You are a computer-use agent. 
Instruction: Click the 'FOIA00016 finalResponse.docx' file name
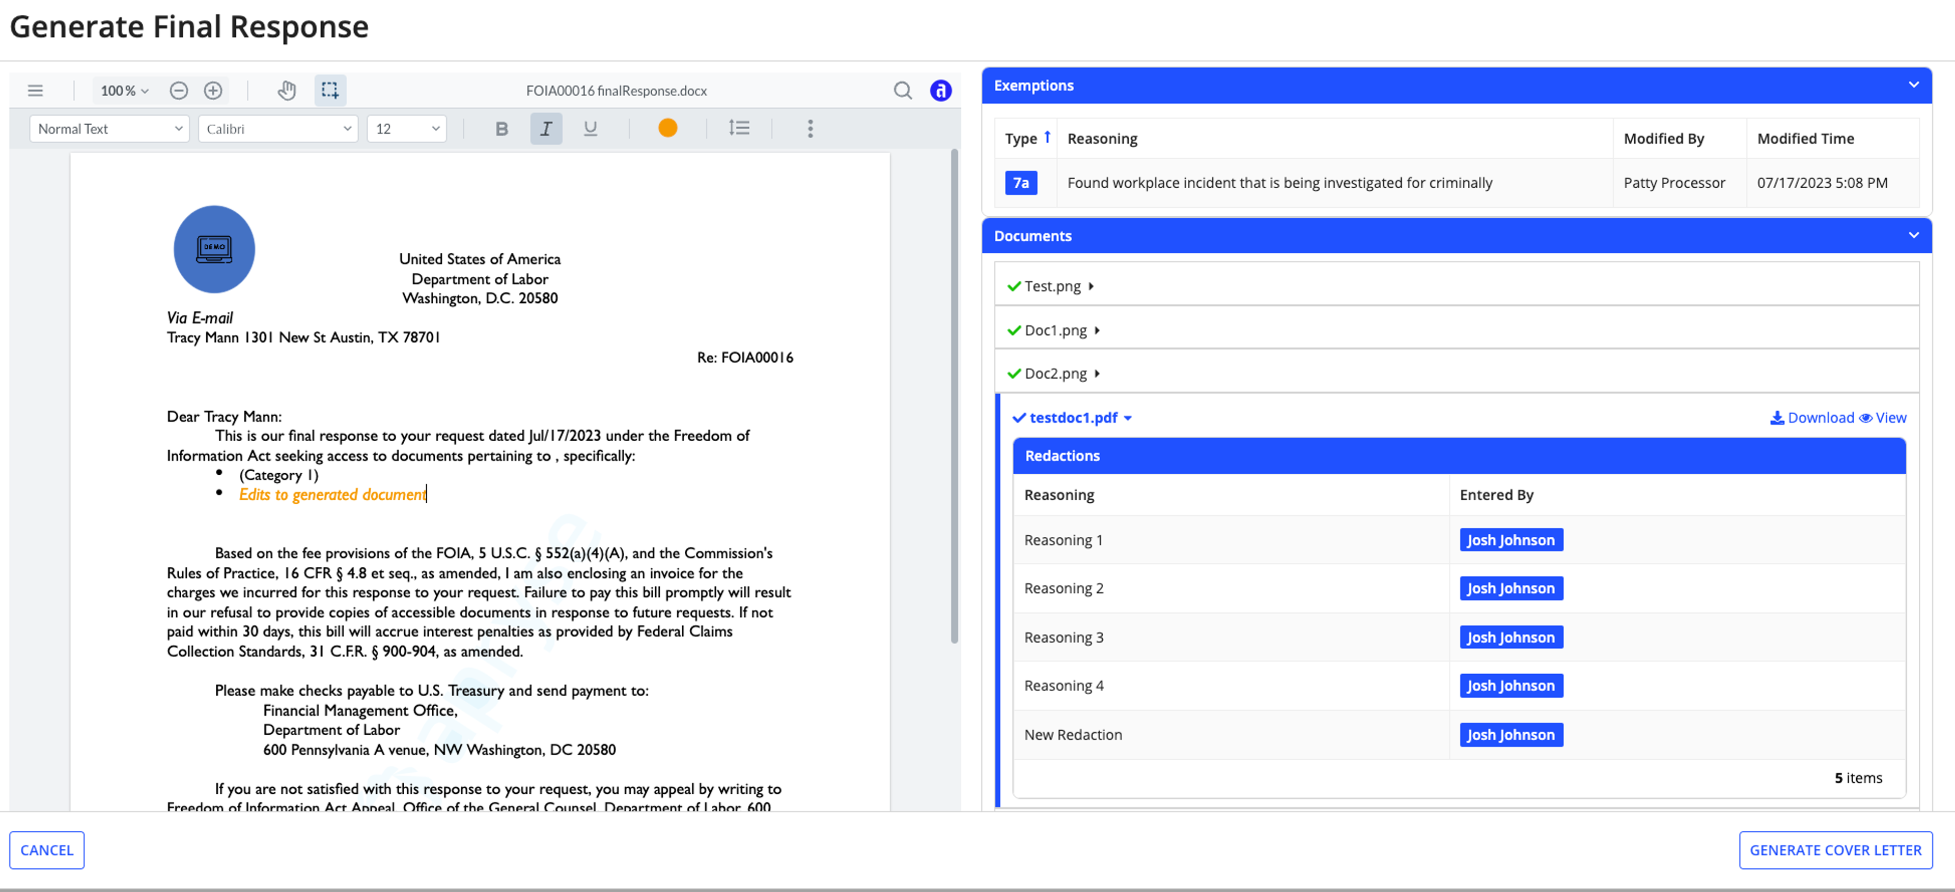click(616, 91)
